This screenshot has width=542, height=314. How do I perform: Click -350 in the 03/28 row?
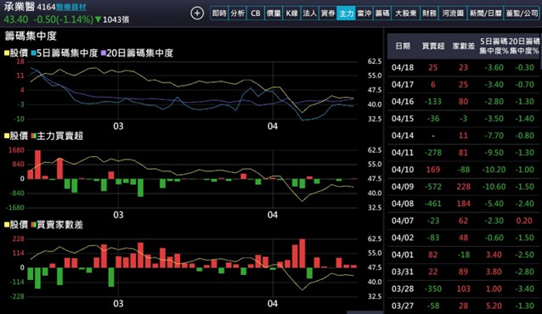(433, 289)
